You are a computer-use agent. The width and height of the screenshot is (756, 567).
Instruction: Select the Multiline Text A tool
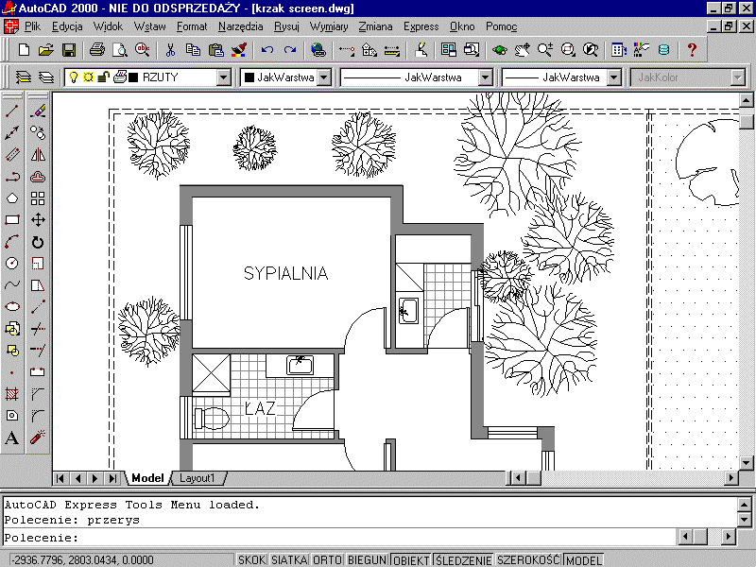(12, 438)
